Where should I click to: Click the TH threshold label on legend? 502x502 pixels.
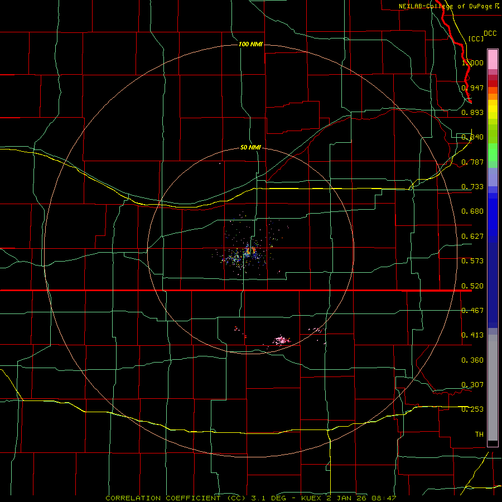click(x=479, y=435)
